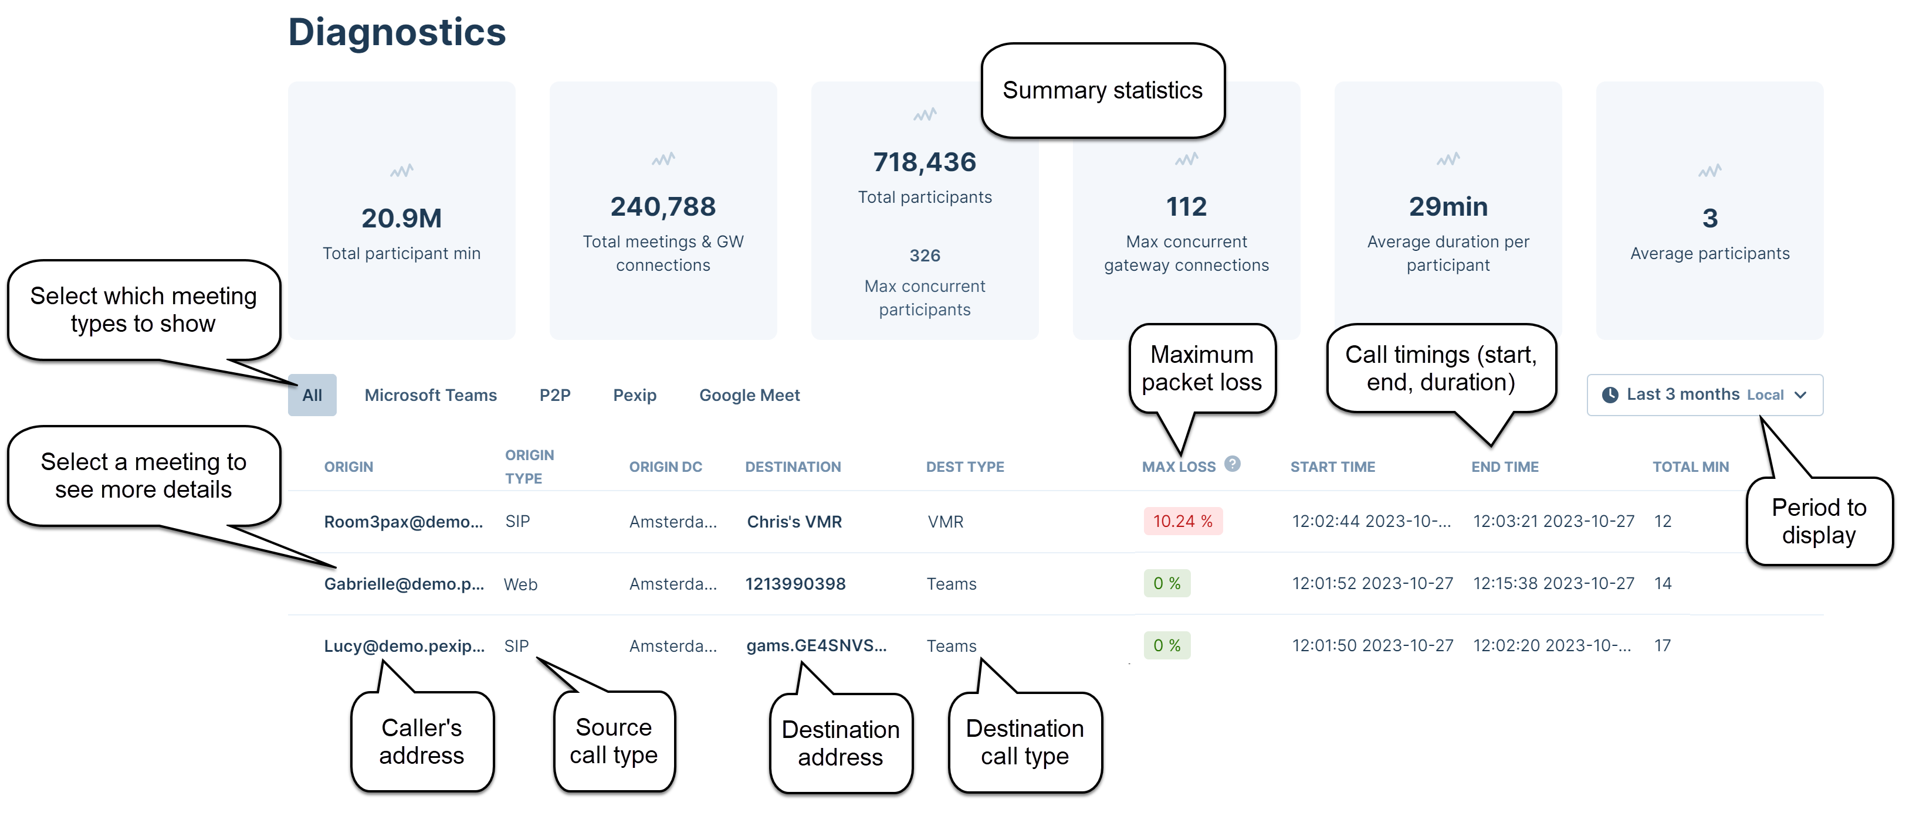Image resolution: width=1906 pixels, height=813 pixels.
Task: Open the Gabrielle@demo.p... meeting row
Action: [x=403, y=584]
